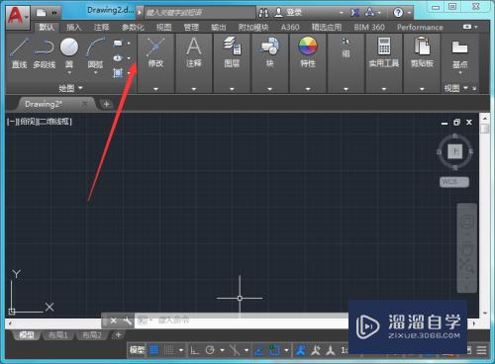Image resolution: width=495 pixels, height=364 pixels.
Task: Toggle isometric drafting in status bar
Action: pyautogui.click(x=235, y=350)
